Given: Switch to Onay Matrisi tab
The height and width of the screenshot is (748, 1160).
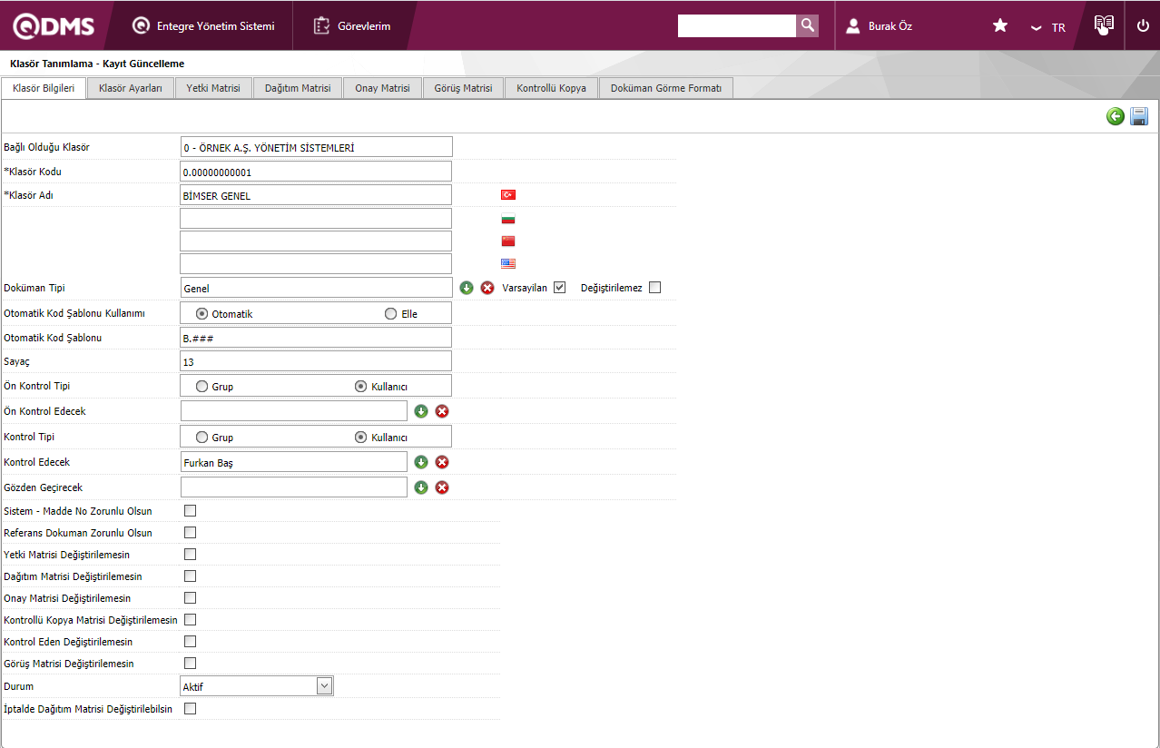Looking at the screenshot, I should (x=382, y=88).
